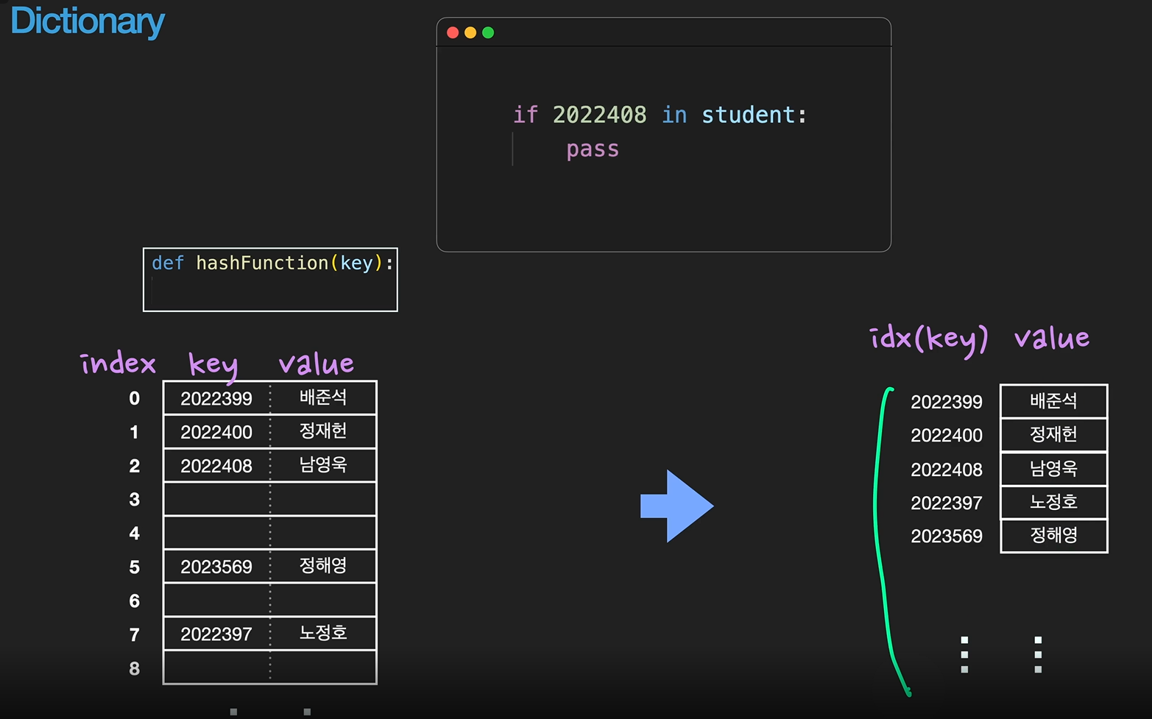The image size is (1152, 719).
Task: Click the "in" keyword in the code
Action: tap(674, 115)
